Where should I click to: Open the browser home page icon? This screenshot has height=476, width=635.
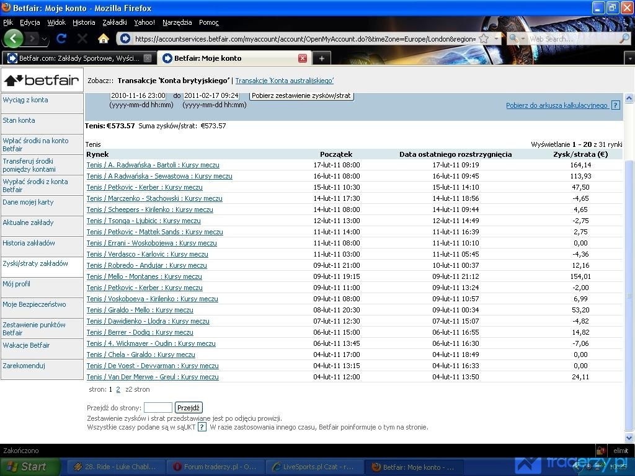[x=104, y=38]
